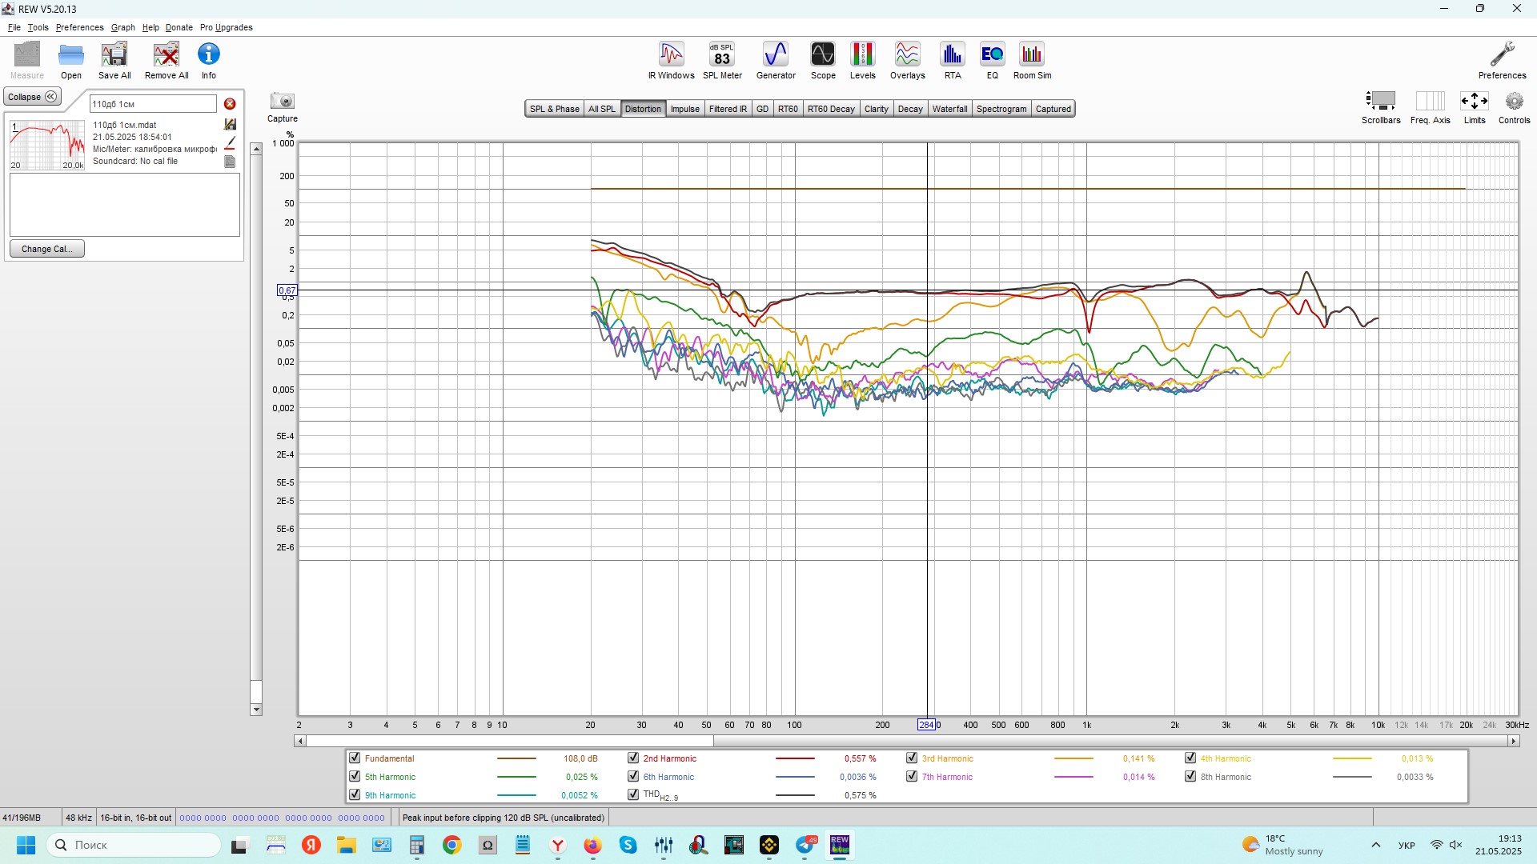Uncheck the Fundamental trace checkbox
This screenshot has width=1537, height=864.
355,758
